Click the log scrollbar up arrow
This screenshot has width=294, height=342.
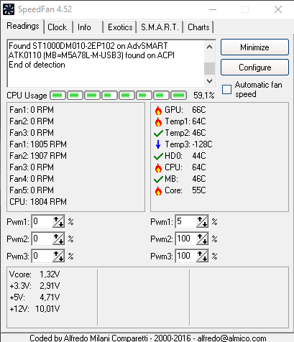point(209,47)
